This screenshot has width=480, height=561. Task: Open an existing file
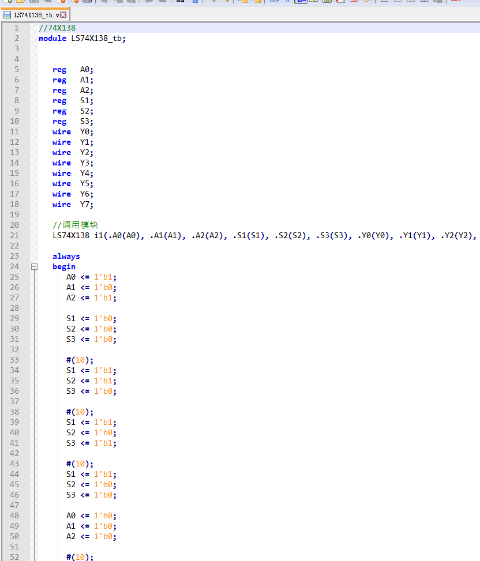tap(20, 3)
